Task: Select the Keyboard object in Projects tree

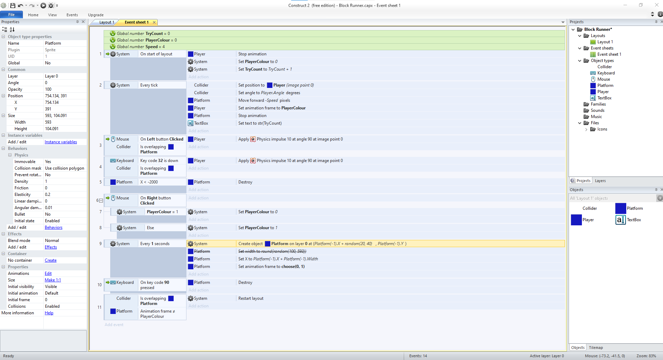Action: pos(606,73)
